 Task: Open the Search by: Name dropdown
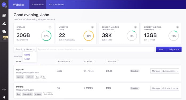[25, 49]
